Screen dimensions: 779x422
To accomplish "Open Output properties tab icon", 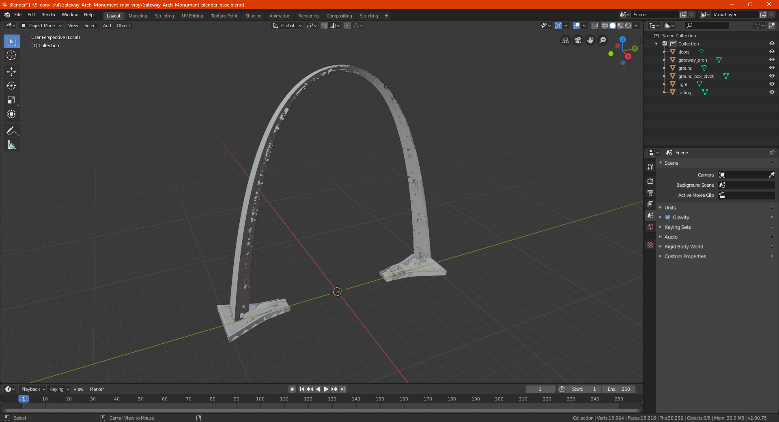I will click(x=650, y=192).
